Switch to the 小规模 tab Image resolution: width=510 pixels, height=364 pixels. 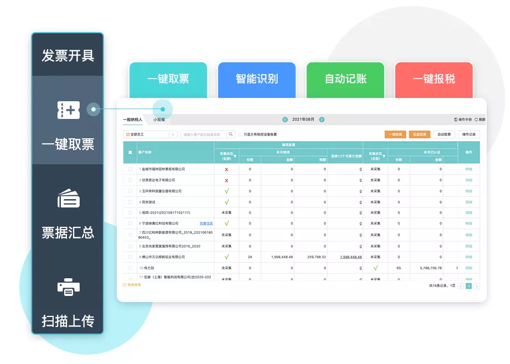click(x=159, y=119)
